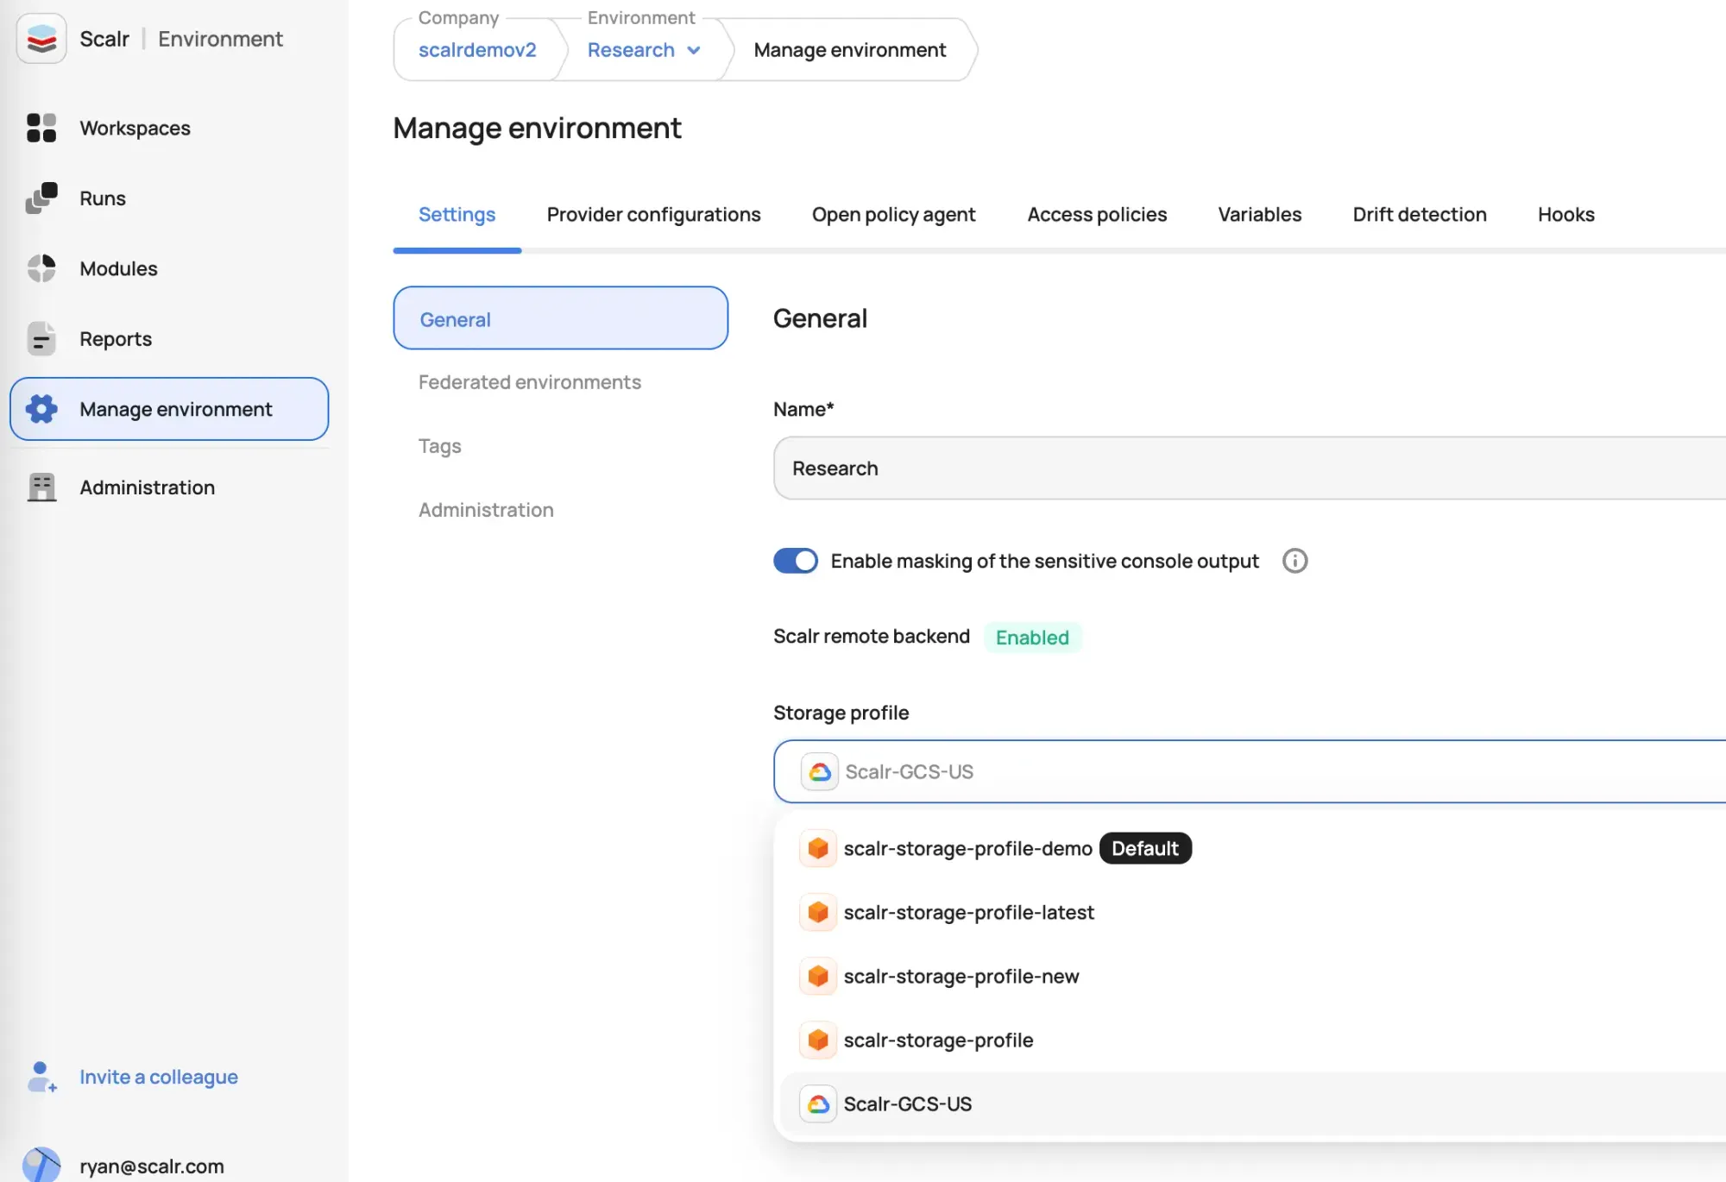Select scalr-storage-profile-demo default option
Viewport: 1726px width, 1182px height.
tap(967, 849)
